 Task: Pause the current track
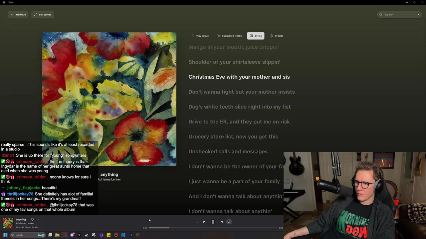pyautogui.click(x=213, y=222)
